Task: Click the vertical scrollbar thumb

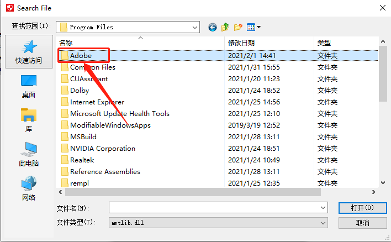Action: (x=383, y=74)
